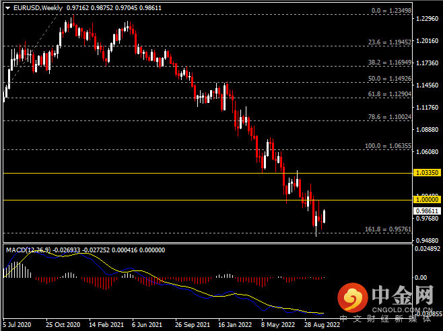
Task: Select the yellow 1.00000 price label
Action: (x=427, y=200)
